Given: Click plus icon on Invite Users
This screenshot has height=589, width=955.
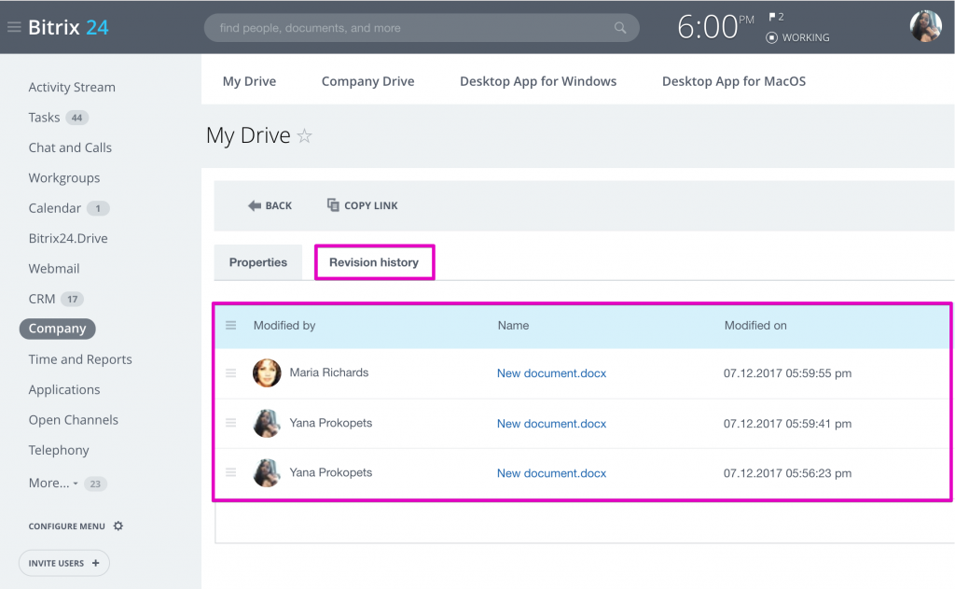Looking at the screenshot, I should [96, 563].
